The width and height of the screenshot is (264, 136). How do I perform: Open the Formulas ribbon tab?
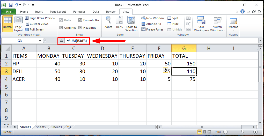click(79, 12)
